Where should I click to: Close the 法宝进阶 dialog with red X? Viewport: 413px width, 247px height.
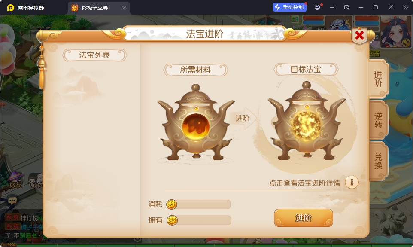(x=359, y=35)
